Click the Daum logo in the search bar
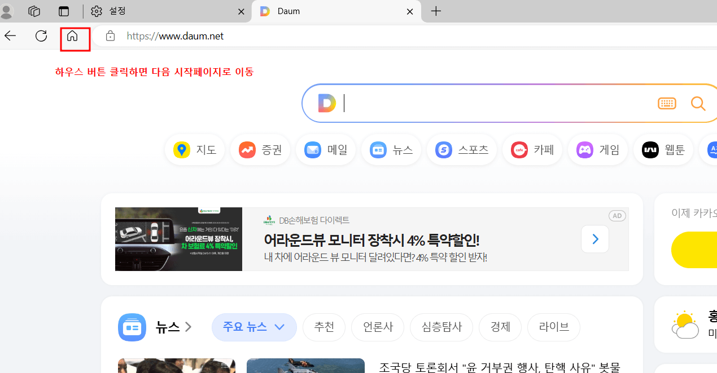Image resolution: width=717 pixels, height=373 pixels. (x=326, y=103)
